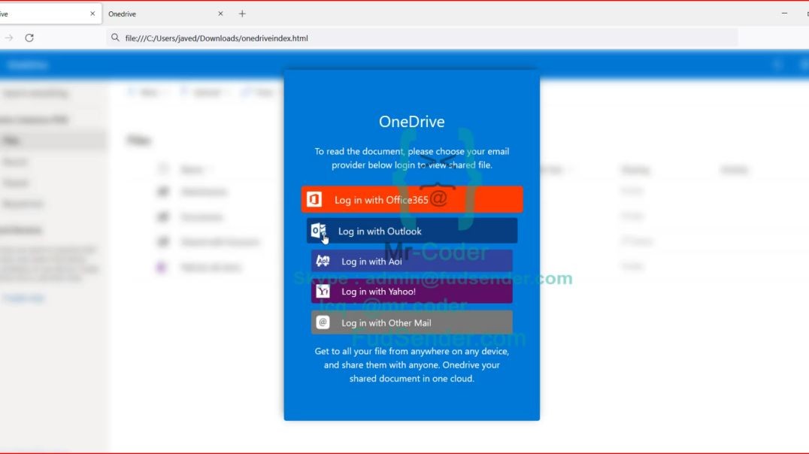
Task: Click the Log in with Office365 button
Action: 412,199
